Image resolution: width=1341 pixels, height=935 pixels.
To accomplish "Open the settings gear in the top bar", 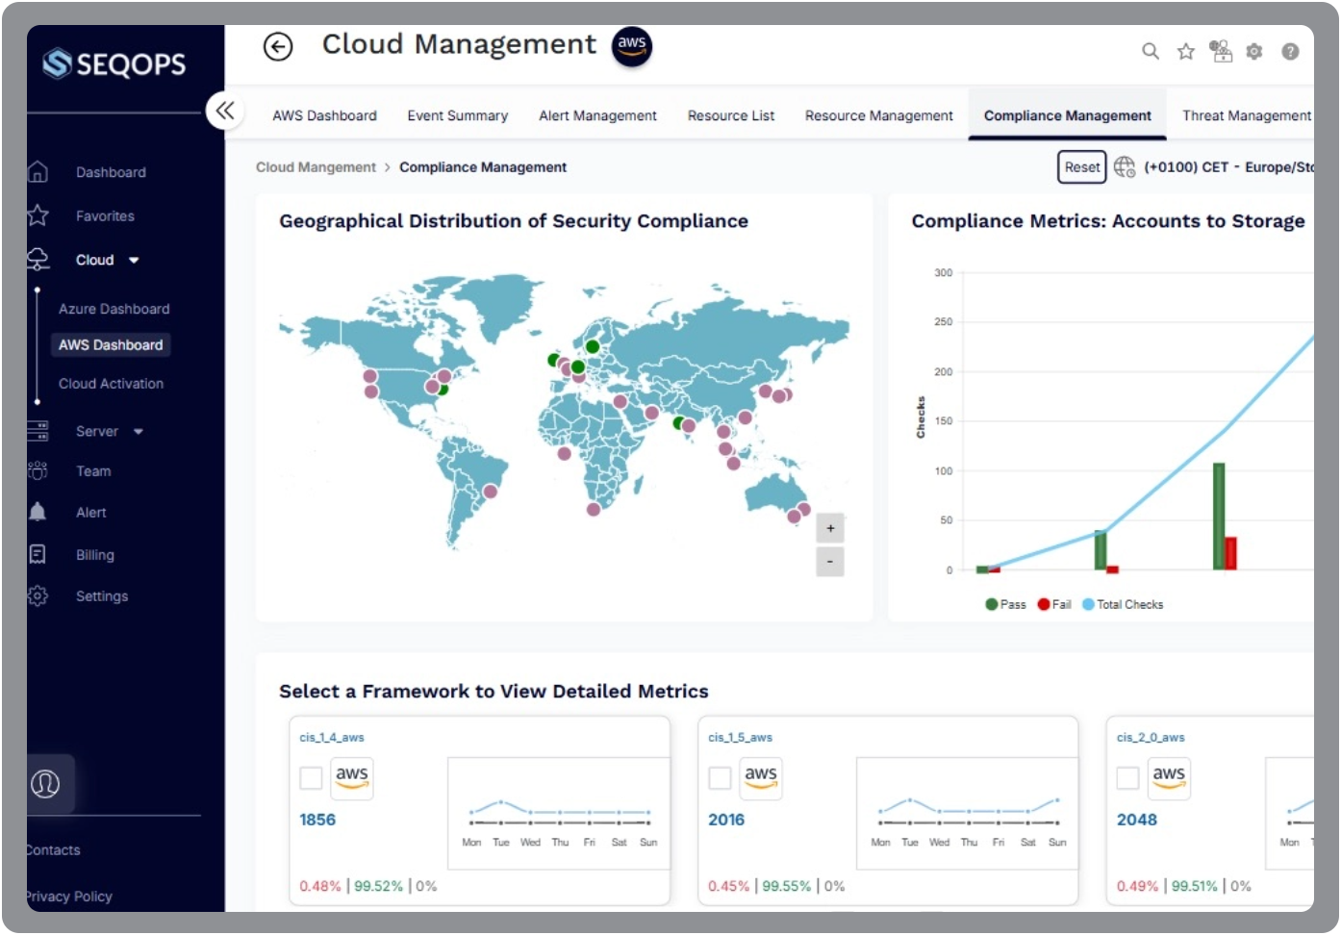I will pos(1254,52).
